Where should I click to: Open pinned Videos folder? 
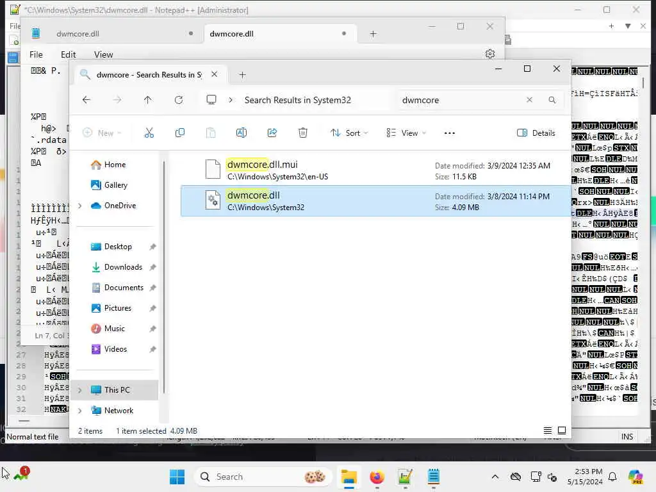point(115,349)
